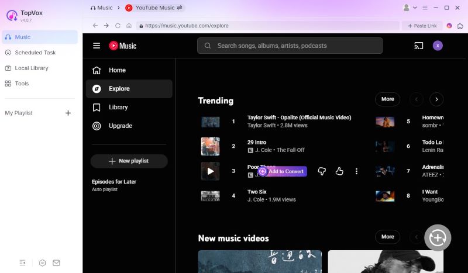This screenshot has width=468, height=273.
Task: Go forward in the embedded browser
Action: pyautogui.click(x=106, y=26)
